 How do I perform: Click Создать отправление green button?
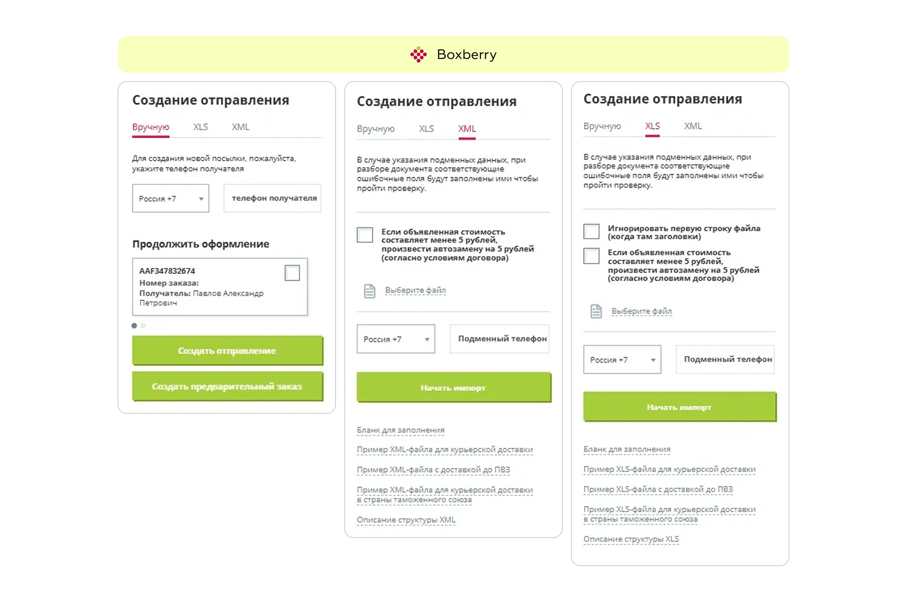tap(228, 350)
